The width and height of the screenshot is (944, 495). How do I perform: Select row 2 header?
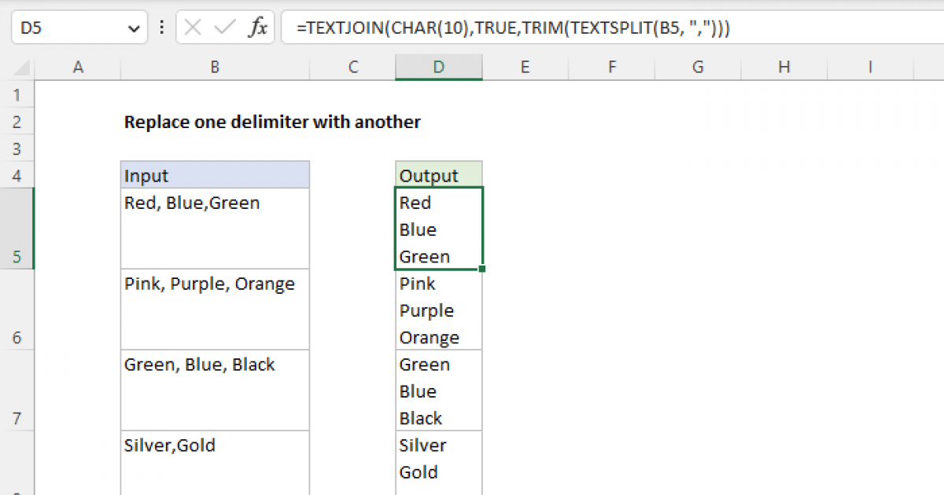(17, 122)
